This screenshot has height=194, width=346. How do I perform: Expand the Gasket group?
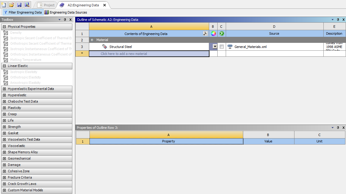(x=5, y=133)
